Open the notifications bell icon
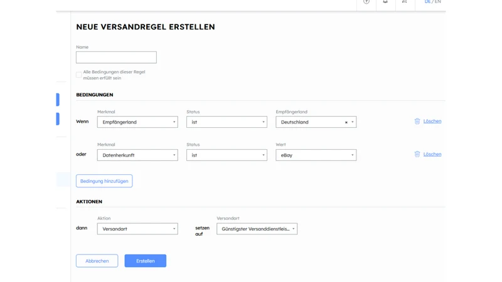 [x=385, y=1]
